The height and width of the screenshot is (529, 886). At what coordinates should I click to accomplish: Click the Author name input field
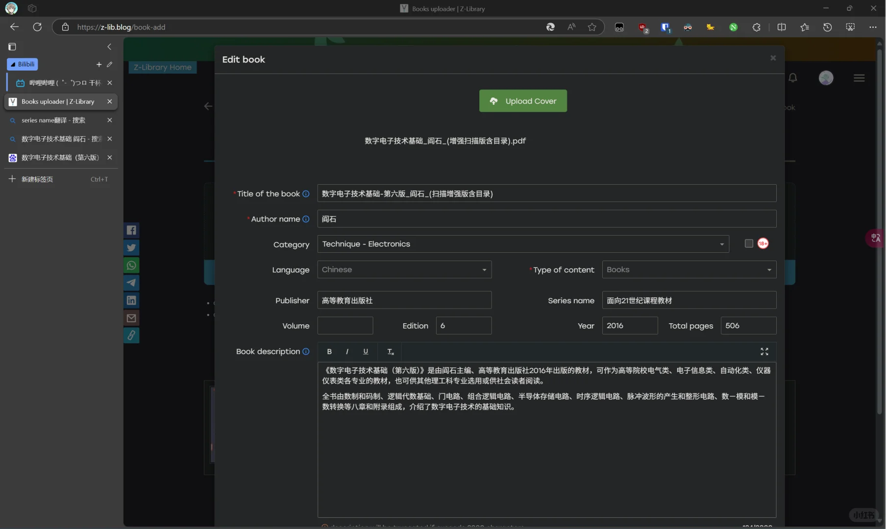[546, 219]
